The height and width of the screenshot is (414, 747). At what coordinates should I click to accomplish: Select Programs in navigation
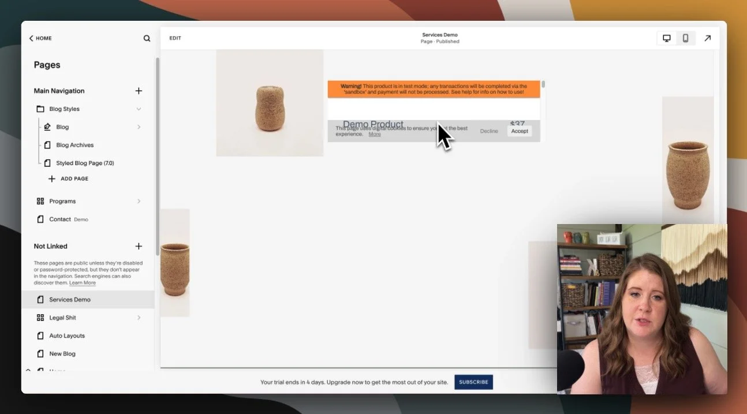click(x=62, y=201)
